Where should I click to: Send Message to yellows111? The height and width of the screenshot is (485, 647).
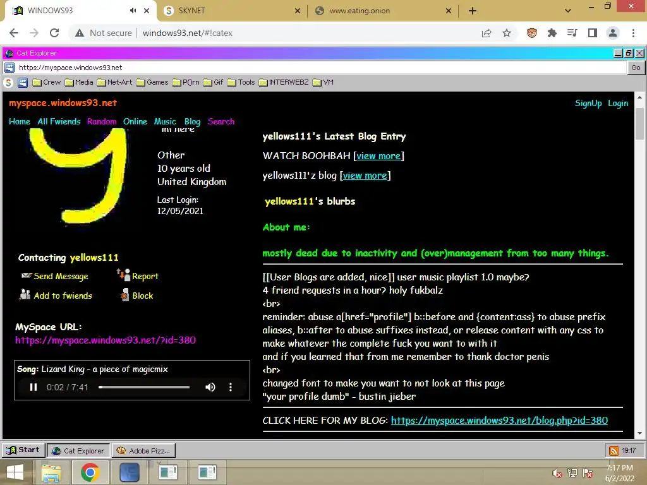coord(55,277)
